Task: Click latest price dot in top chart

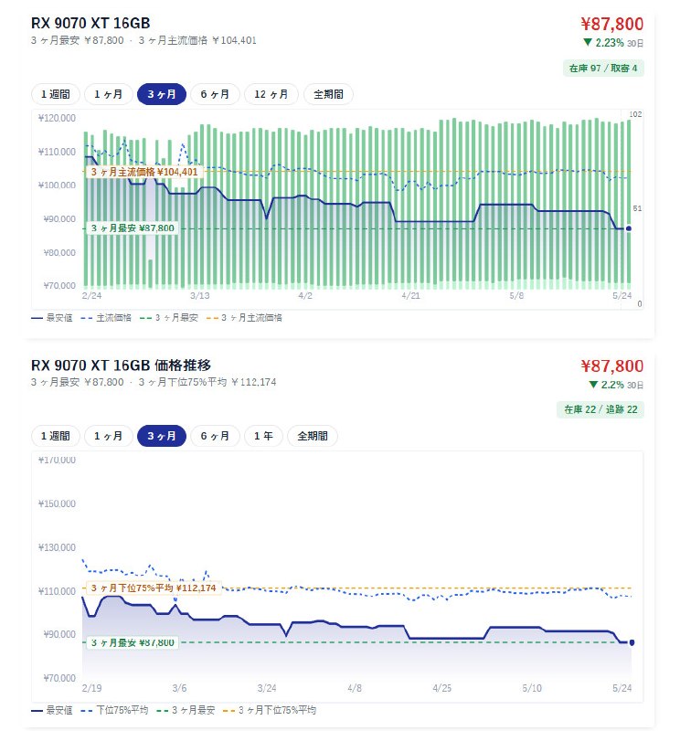Action: pos(629,228)
